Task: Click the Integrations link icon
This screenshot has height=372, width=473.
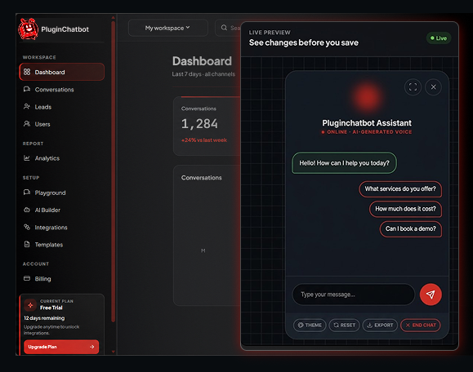Action: 27,227
